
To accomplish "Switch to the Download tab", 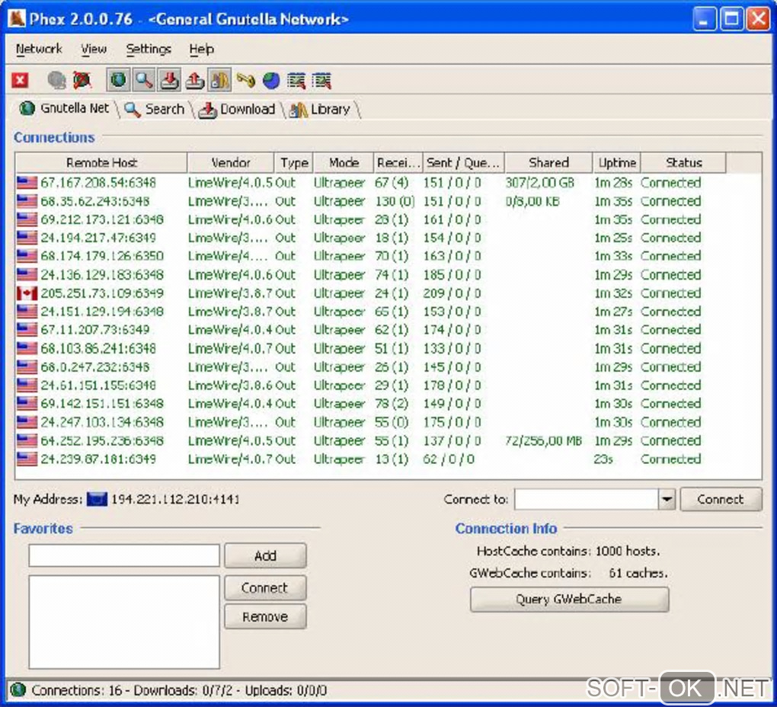I will click(x=237, y=110).
